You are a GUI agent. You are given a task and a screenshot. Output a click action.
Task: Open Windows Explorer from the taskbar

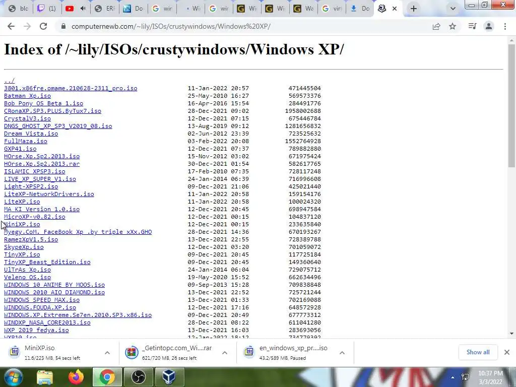[45, 377]
